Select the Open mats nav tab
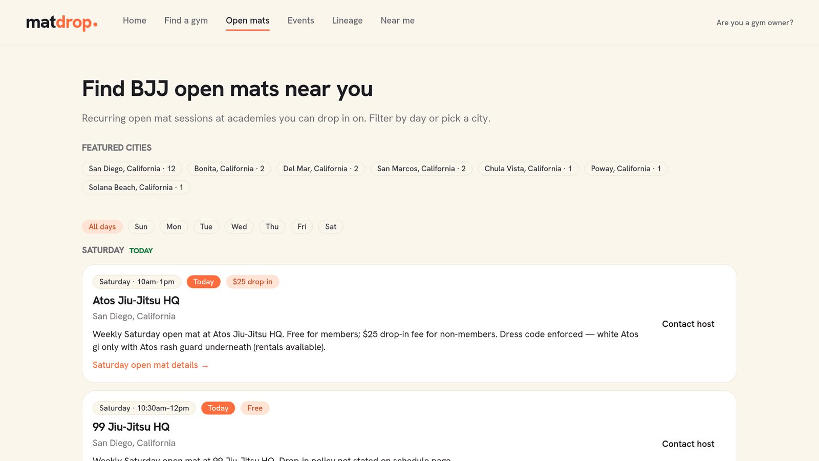Viewport: 819px width, 461px height. click(x=248, y=20)
